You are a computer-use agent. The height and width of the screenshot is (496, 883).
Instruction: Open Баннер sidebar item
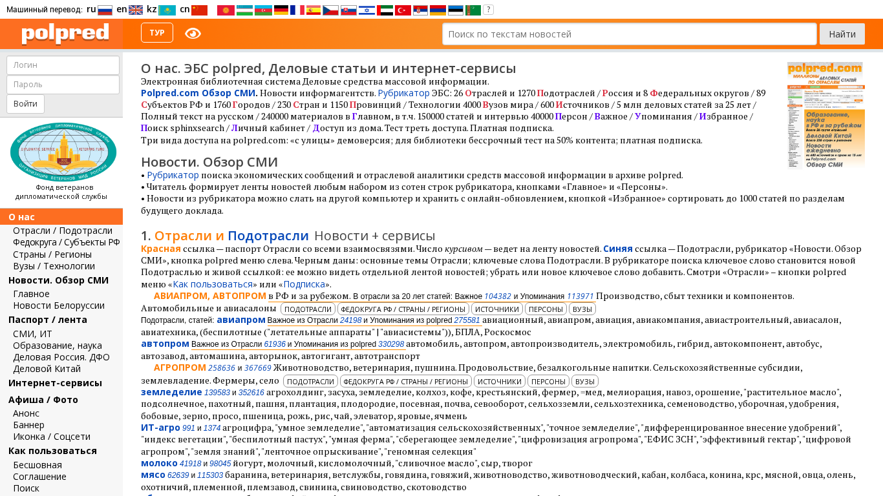[x=28, y=425]
